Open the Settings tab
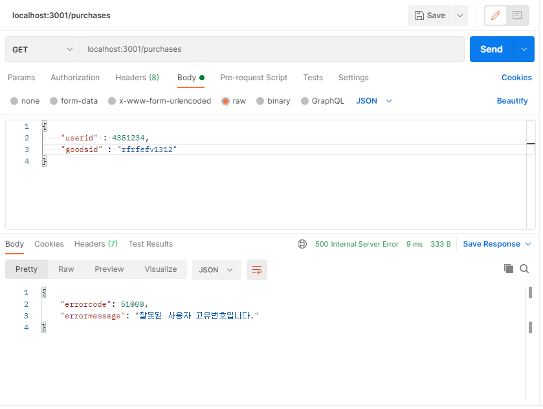 [353, 78]
